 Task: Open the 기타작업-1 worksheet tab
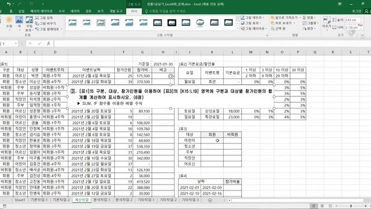pos(146,200)
